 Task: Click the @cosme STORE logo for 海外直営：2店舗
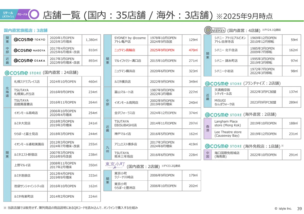click(x=223, y=115)
